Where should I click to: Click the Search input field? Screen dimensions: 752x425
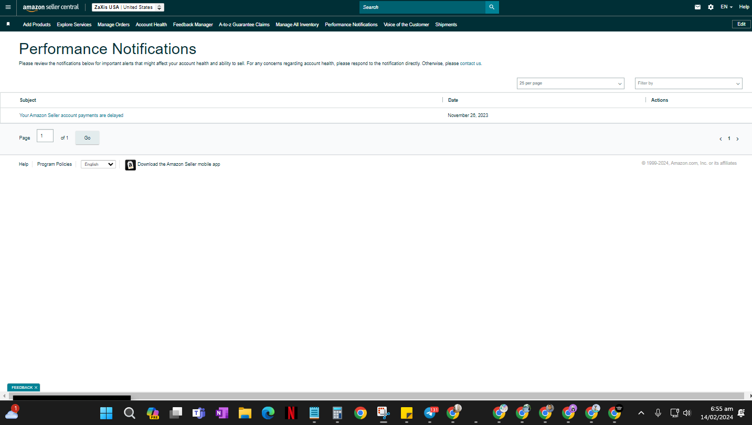click(422, 7)
